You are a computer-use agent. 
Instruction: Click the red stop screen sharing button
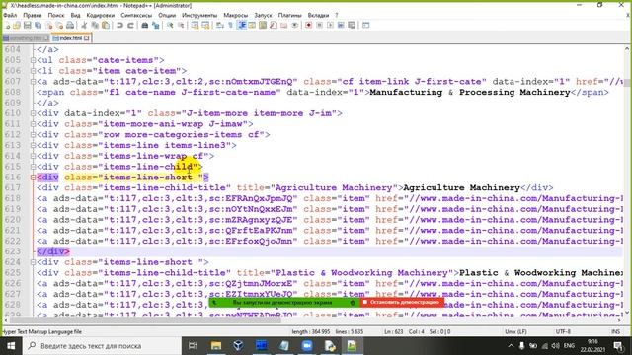point(402,302)
